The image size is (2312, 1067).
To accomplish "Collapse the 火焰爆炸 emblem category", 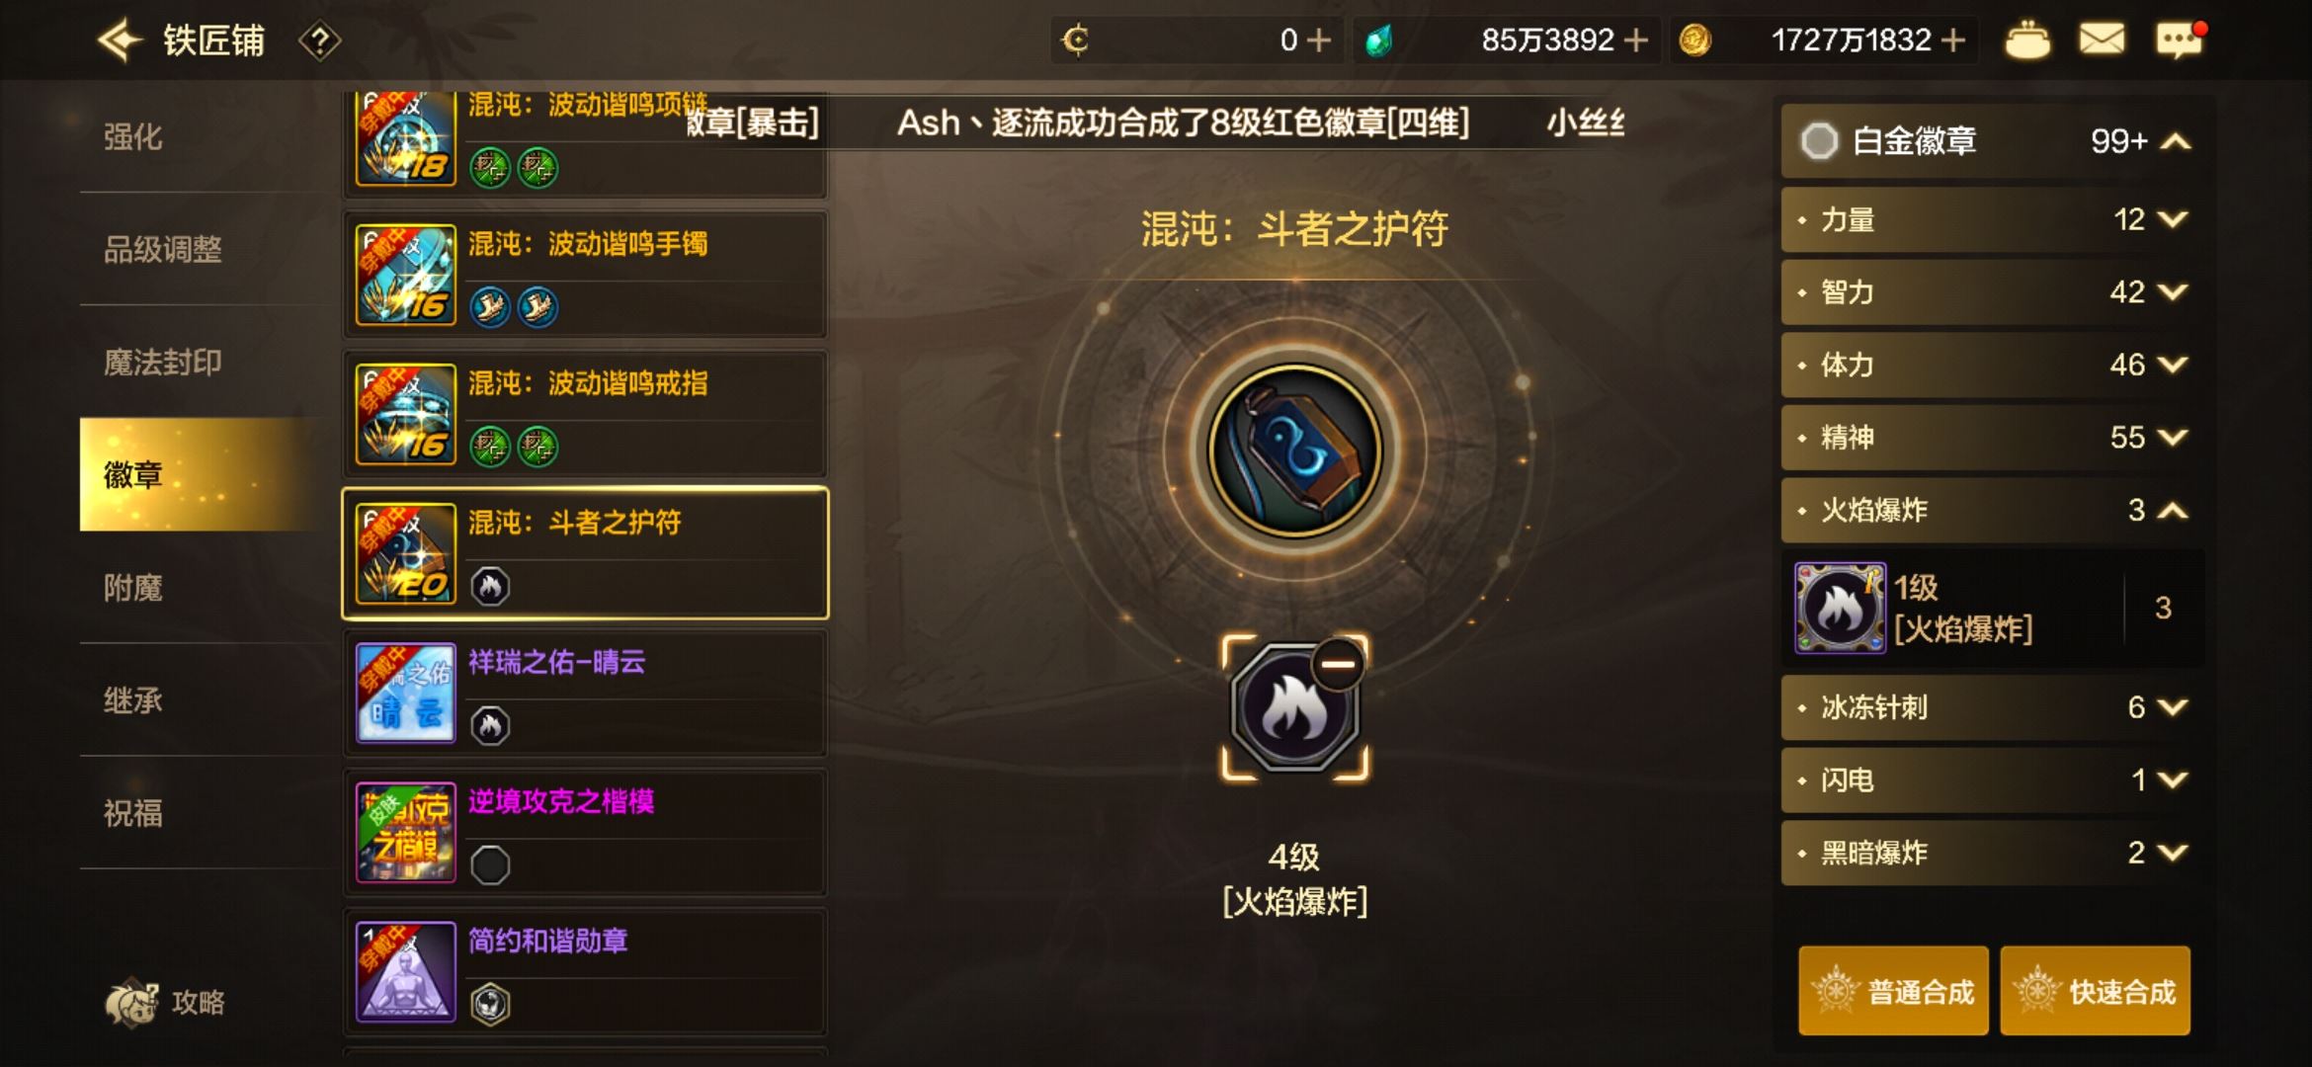I will (1992, 510).
